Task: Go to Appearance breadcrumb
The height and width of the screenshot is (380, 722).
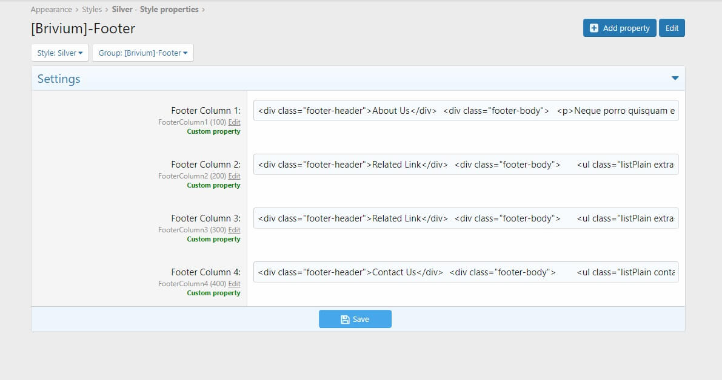Action: click(51, 9)
